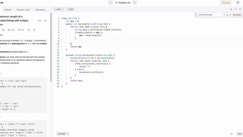243x137 pixels.
Task: Toggle regular expression in find widget
Action: click(x=230, y=15)
